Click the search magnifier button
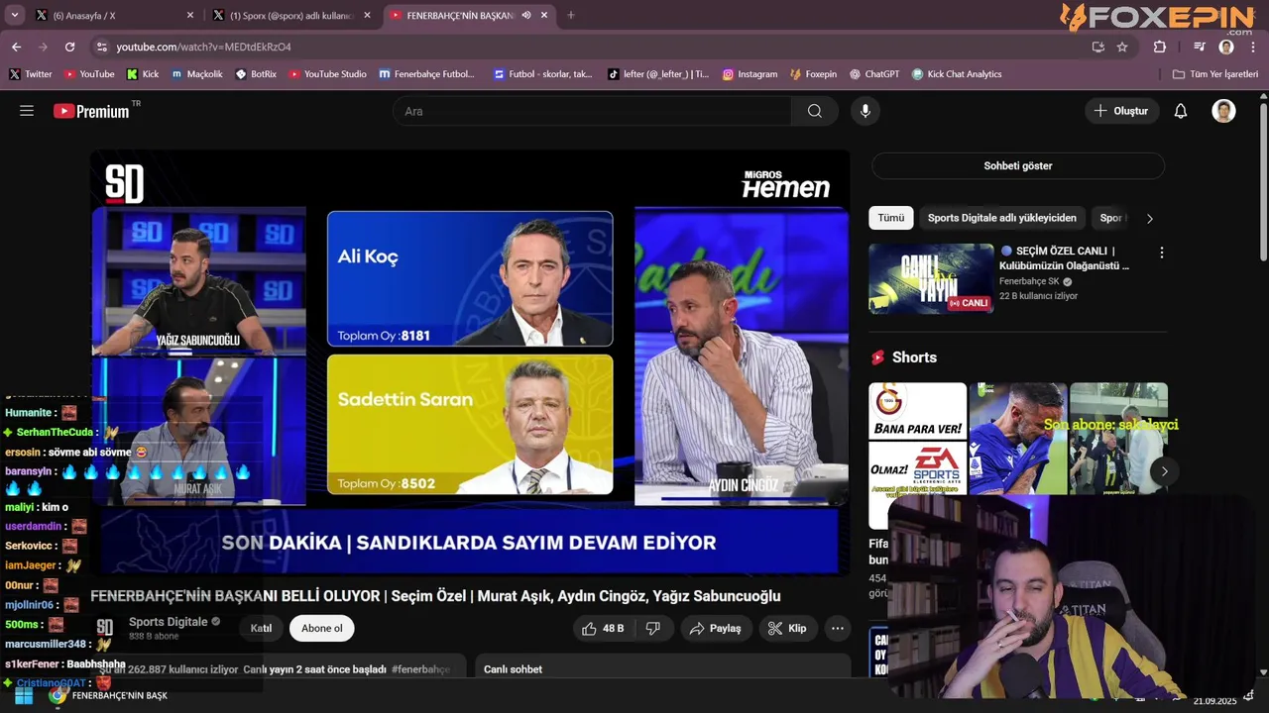The image size is (1269, 713). (x=815, y=111)
